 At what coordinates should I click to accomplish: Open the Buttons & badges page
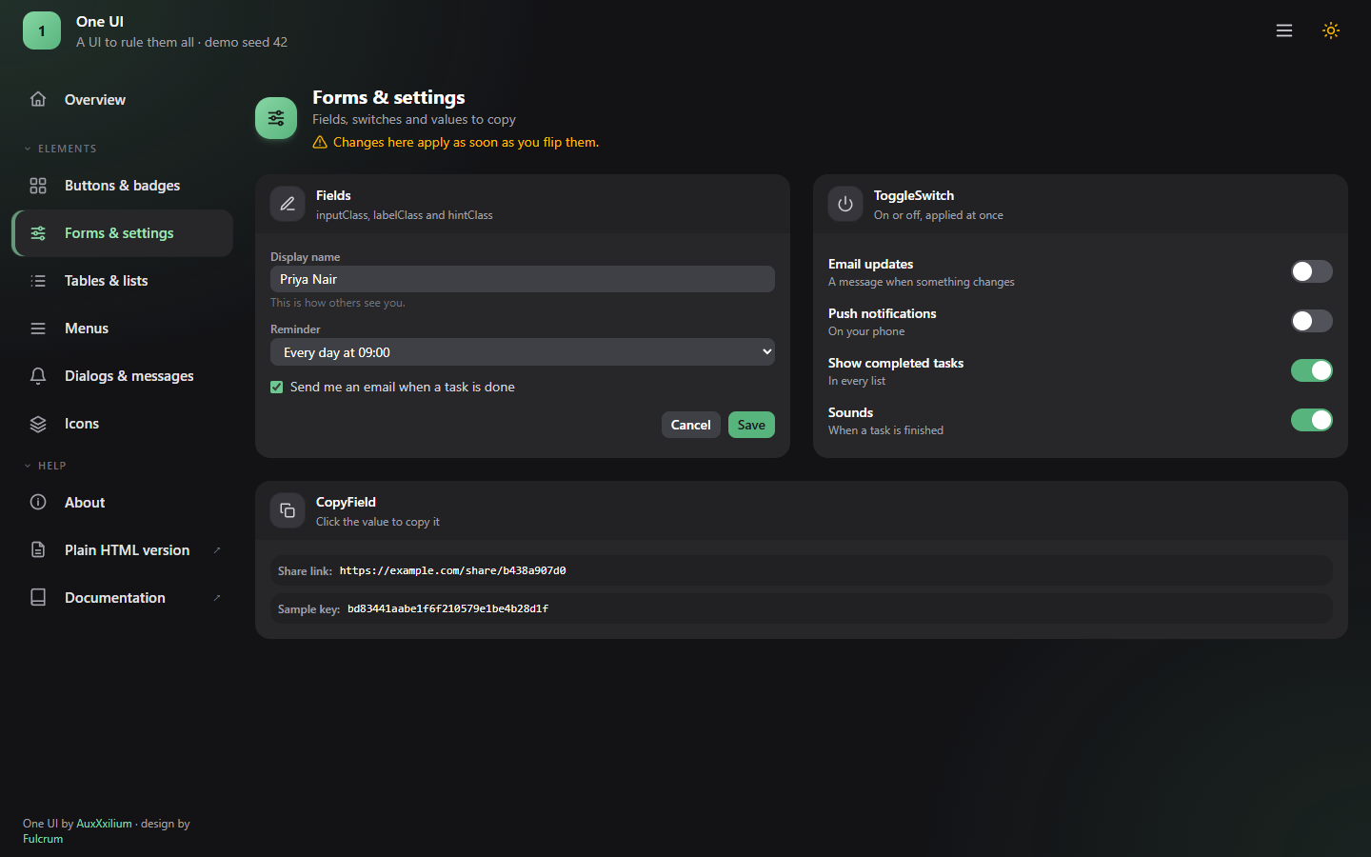coord(123,186)
